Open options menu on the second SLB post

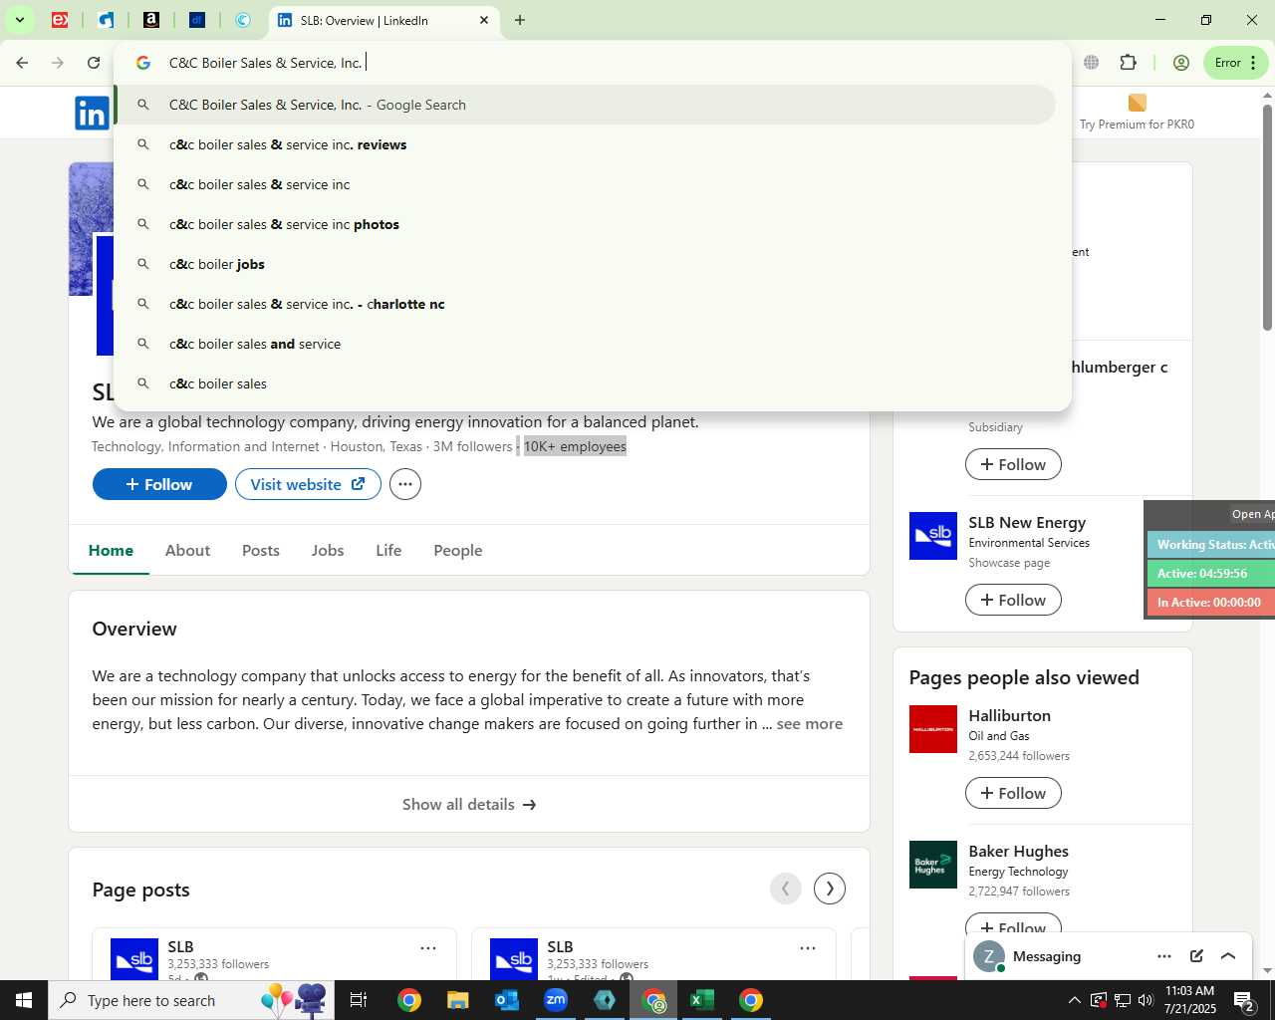click(808, 948)
